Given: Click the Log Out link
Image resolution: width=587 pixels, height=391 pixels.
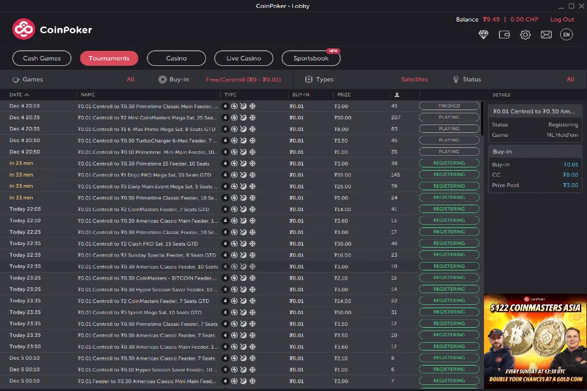Looking at the screenshot, I should coord(562,19).
